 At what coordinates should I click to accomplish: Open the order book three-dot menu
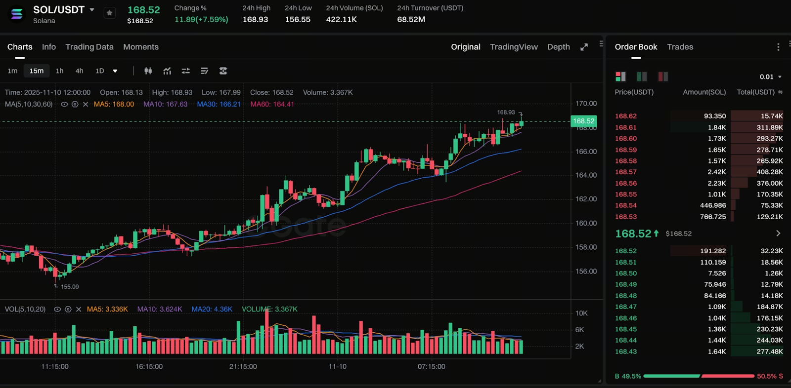(x=778, y=47)
